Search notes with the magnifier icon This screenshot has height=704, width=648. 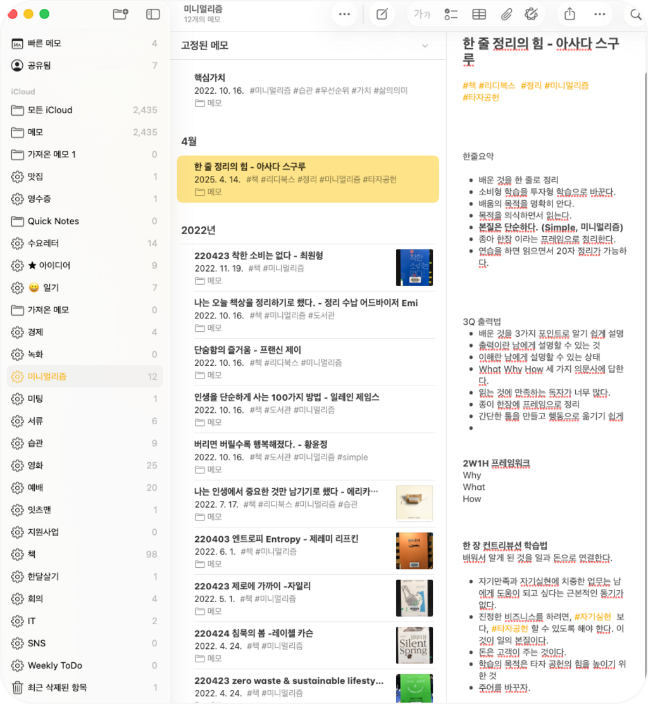pos(635,14)
